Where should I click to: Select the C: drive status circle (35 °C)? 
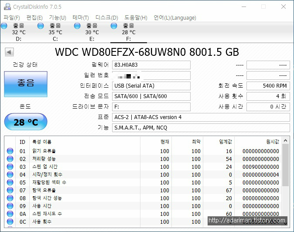(41, 26)
